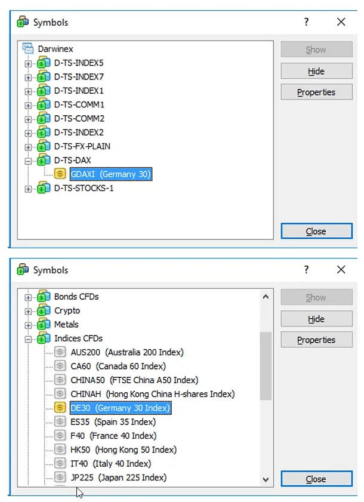
Task: Click the grey JP225 symbol icon
Action: (60, 478)
